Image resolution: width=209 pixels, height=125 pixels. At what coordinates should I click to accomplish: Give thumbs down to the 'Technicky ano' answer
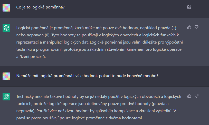[196, 96]
